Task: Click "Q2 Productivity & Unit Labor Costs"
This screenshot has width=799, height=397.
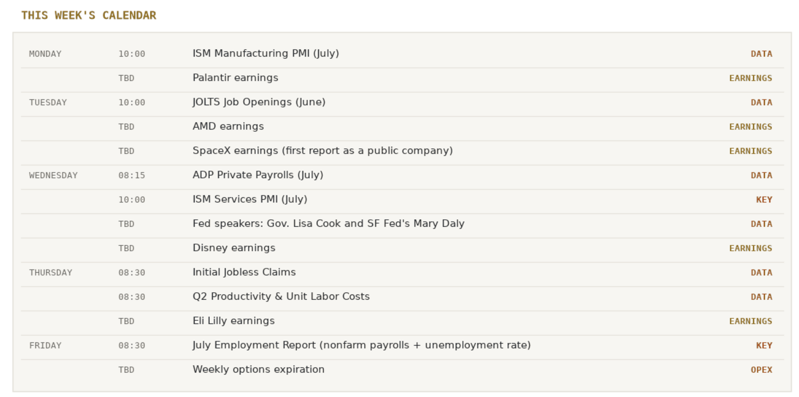Action: [282, 297]
